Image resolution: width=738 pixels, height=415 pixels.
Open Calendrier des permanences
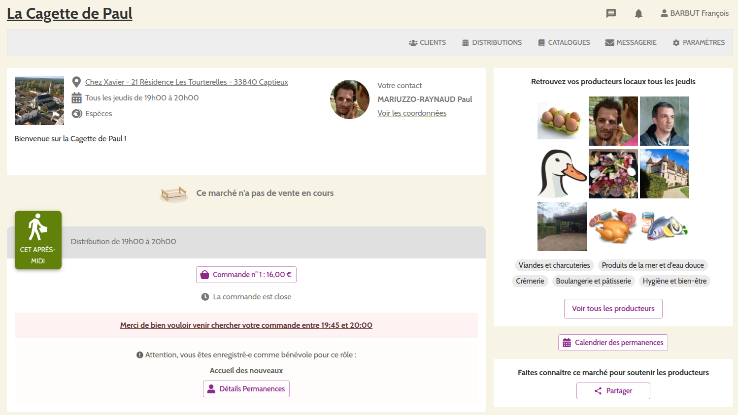coord(613,343)
